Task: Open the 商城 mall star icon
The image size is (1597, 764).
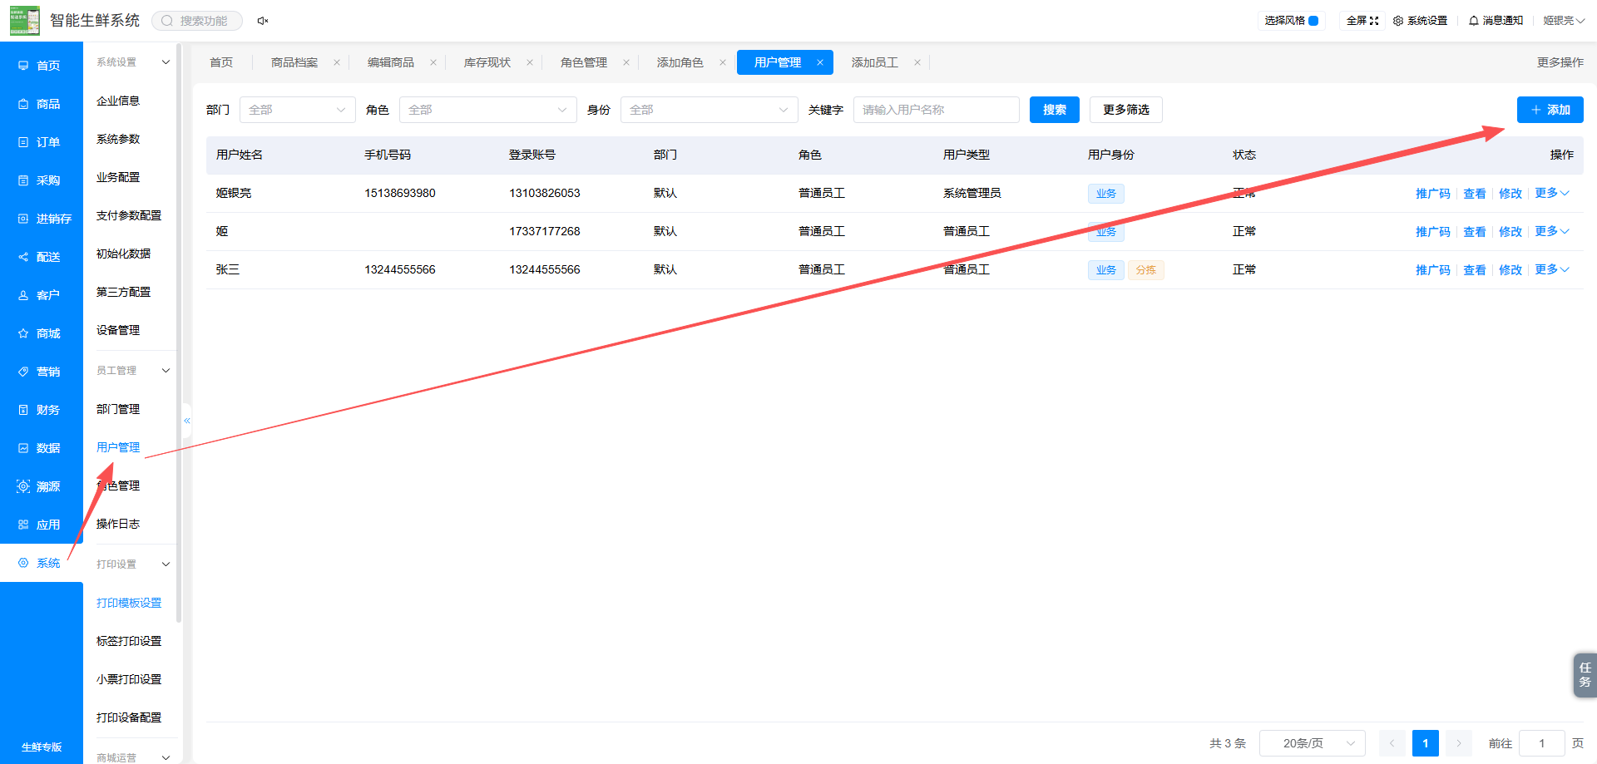Action: coord(23,333)
